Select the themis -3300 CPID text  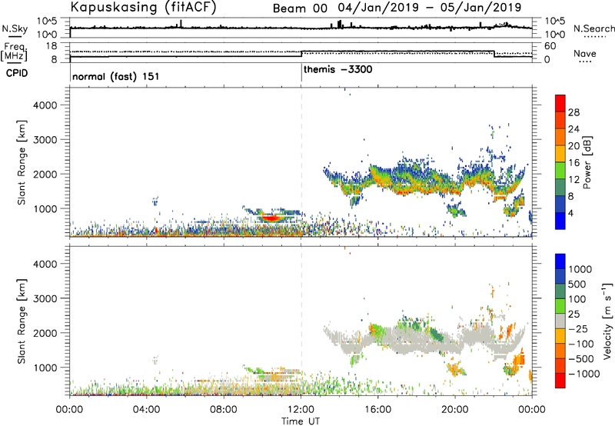(x=337, y=69)
